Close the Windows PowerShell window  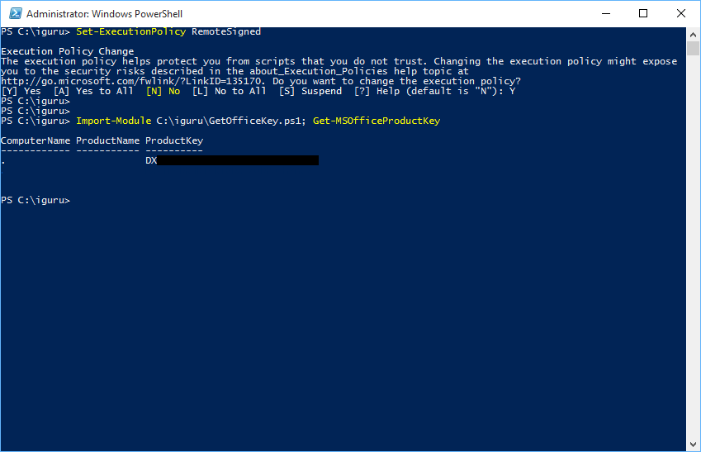tap(681, 13)
